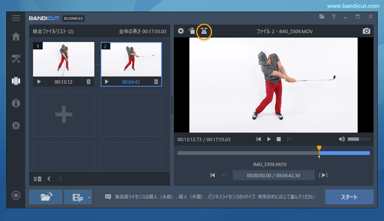Open the hamburger menu at top left
Screen dimensions: 384x221
pos(16,18)
